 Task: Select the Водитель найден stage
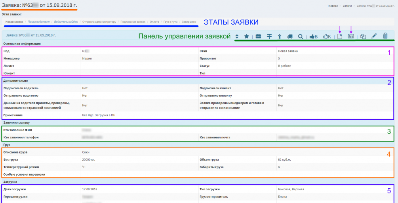66,22
